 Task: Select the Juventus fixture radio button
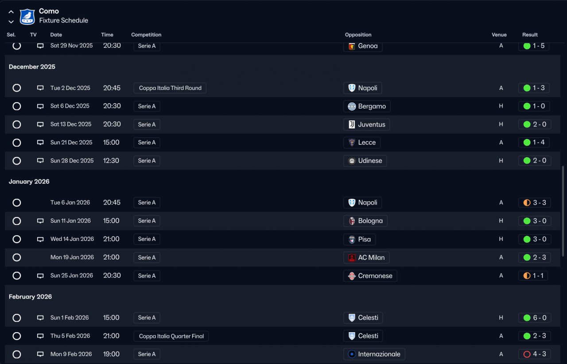17,124
